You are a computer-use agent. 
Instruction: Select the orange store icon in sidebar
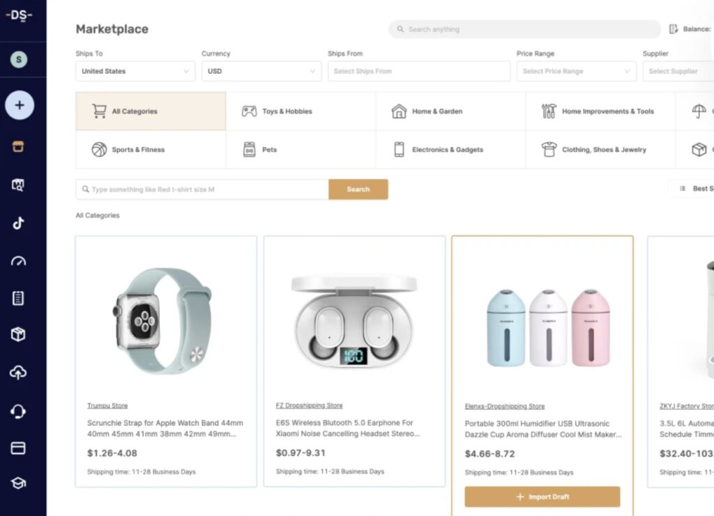pos(18,146)
